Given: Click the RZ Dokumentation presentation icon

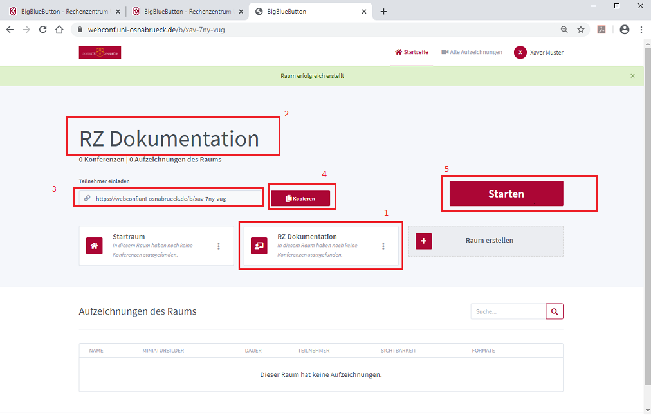Looking at the screenshot, I should (x=259, y=246).
